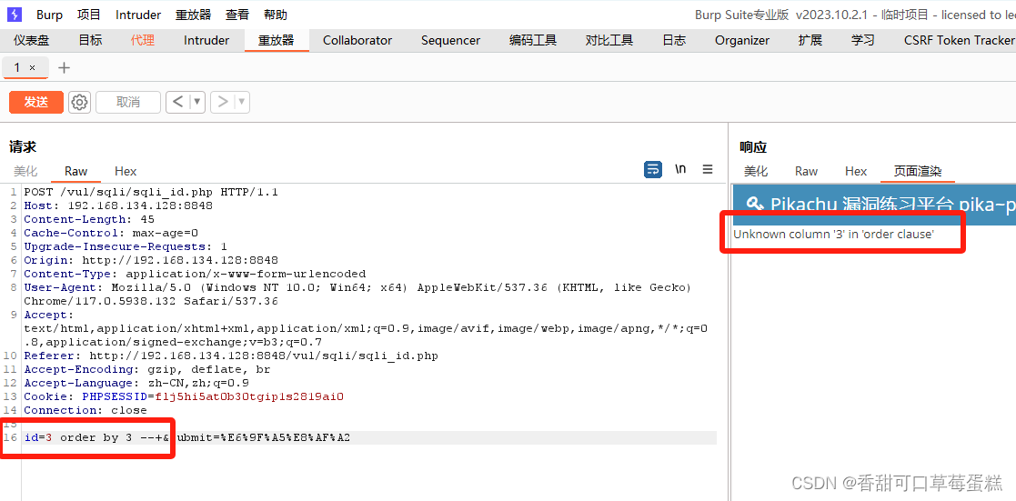Image resolution: width=1016 pixels, height=501 pixels.
Task: Open the 项目 menu
Action: click(x=89, y=15)
